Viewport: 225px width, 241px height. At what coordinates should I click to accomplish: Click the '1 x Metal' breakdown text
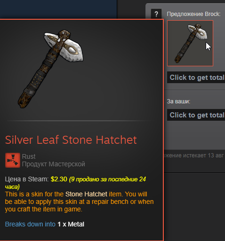click(71, 224)
